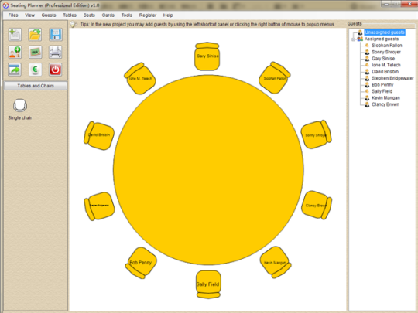Select Assigned guests in the tree

(x=382, y=39)
